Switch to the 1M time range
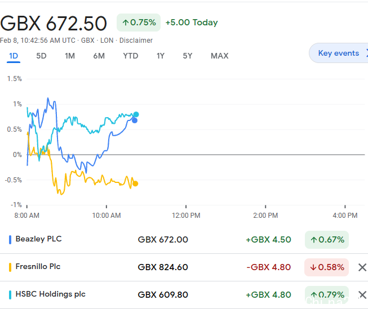Screen dimensions: 368x309 70,56
